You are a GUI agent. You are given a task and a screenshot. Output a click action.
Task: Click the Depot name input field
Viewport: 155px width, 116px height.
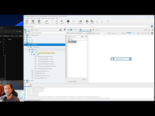click(76, 37)
